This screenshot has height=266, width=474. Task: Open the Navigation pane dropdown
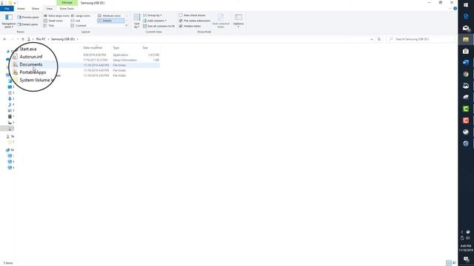8,21
